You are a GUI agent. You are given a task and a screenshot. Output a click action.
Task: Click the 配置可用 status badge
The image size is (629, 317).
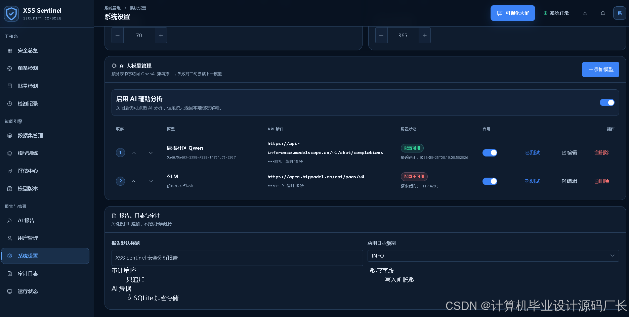click(412, 148)
